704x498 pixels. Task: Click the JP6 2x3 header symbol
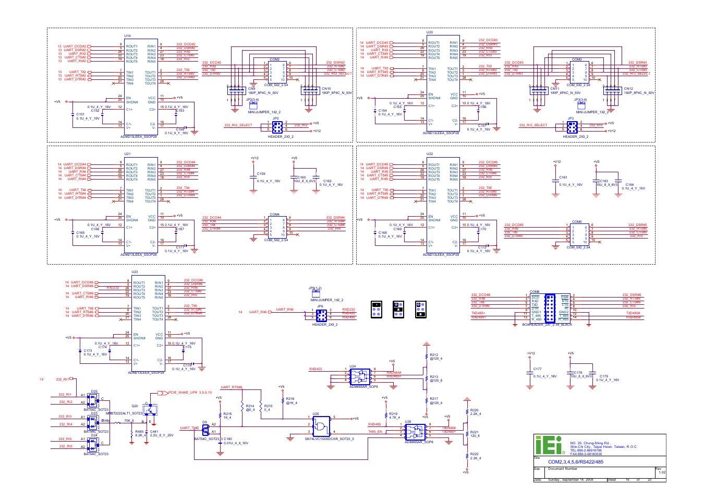(321, 315)
